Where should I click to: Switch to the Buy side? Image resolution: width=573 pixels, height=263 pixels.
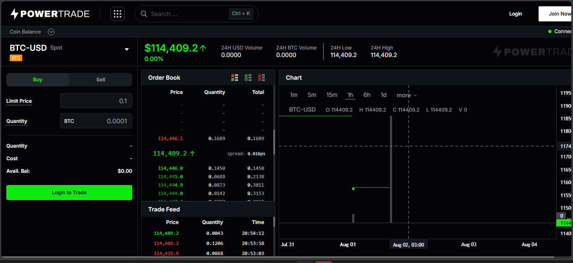[x=38, y=80]
